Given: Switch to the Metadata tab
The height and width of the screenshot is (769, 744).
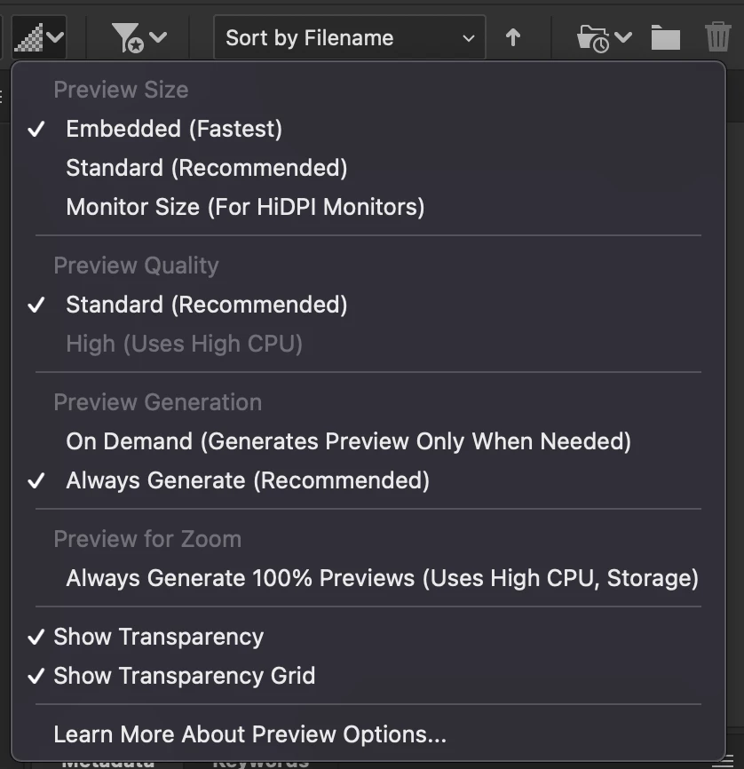Looking at the screenshot, I should 107,762.
